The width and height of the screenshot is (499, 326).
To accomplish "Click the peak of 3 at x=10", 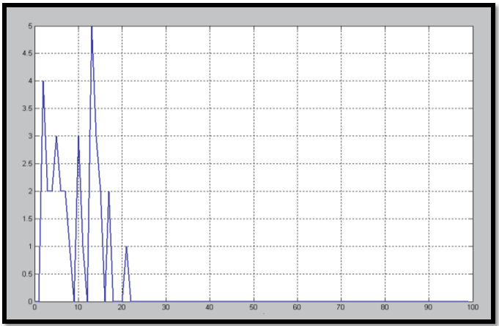I will pos(78,137).
